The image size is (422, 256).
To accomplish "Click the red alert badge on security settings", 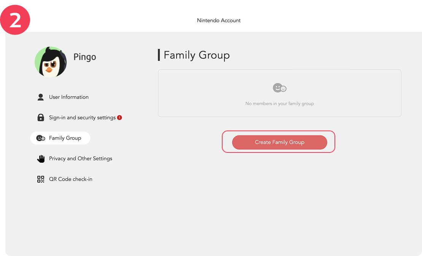I will [119, 118].
